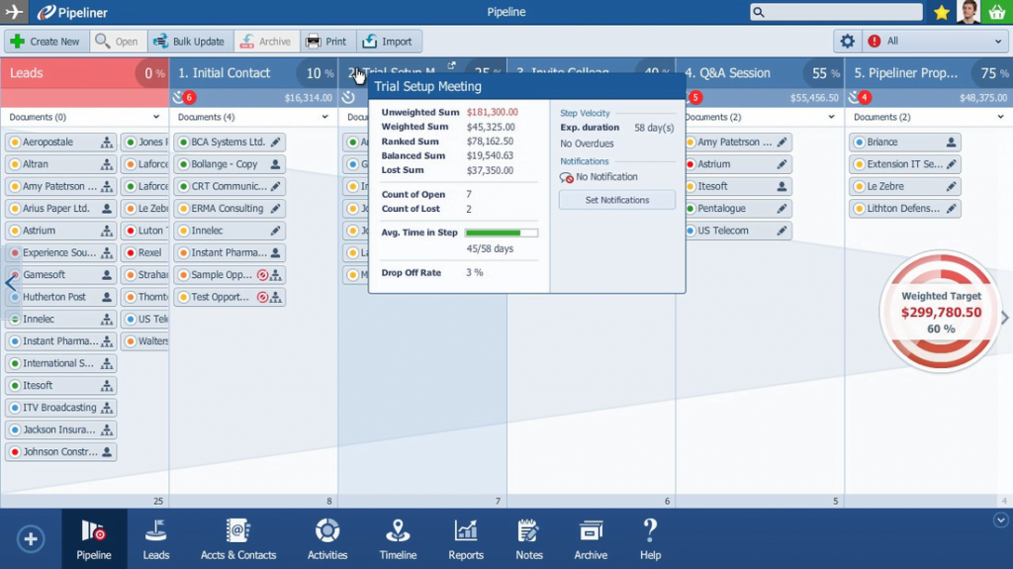
Task: Open the Reports section
Action: pos(465,539)
